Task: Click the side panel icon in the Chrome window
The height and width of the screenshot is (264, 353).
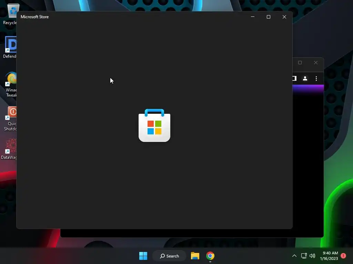Action: tap(294, 78)
